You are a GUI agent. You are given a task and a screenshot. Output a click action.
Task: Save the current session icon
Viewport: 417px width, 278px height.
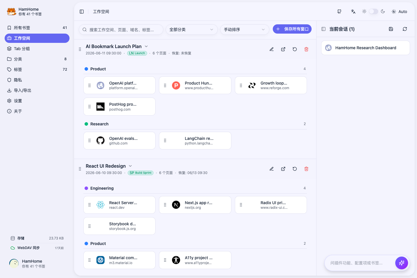391,29
